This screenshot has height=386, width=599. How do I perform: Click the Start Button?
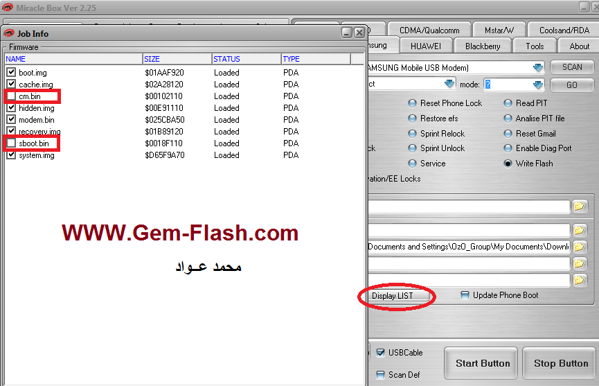[x=482, y=363]
